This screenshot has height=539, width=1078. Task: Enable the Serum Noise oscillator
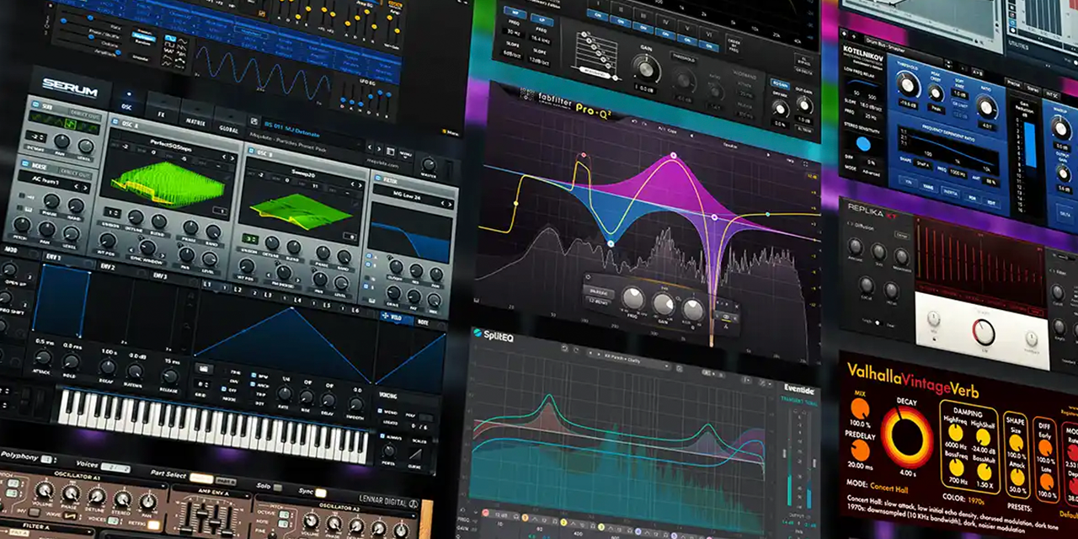tap(26, 162)
